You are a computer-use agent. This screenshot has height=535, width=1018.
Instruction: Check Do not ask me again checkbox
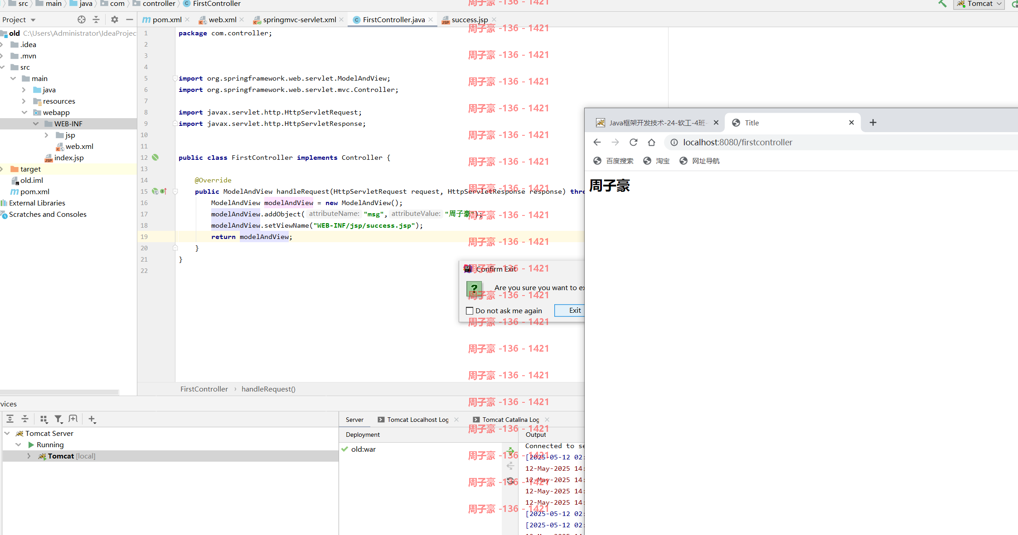pyautogui.click(x=470, y=310)
